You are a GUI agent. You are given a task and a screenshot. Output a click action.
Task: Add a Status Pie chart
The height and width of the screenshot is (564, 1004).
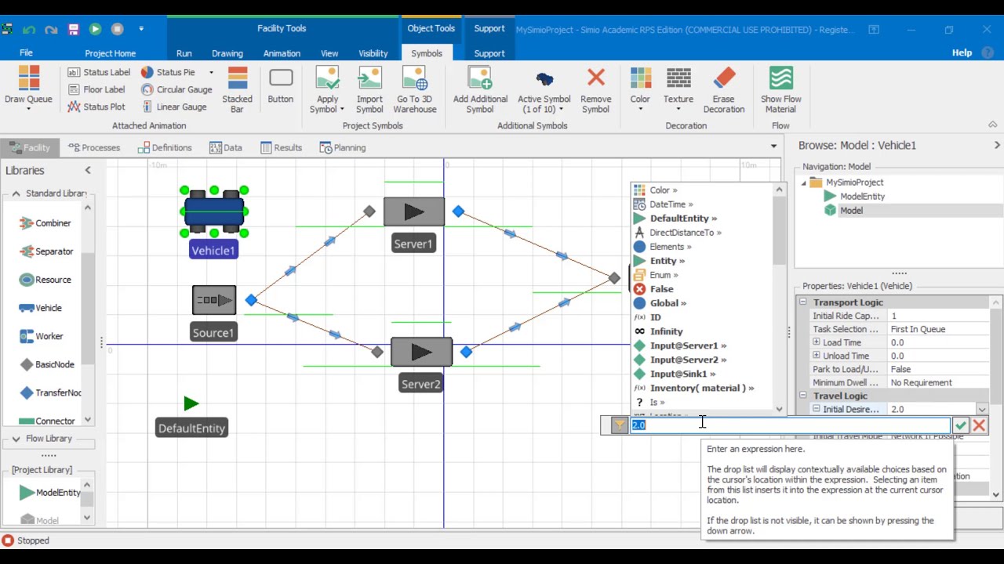[x=167, y=72]
